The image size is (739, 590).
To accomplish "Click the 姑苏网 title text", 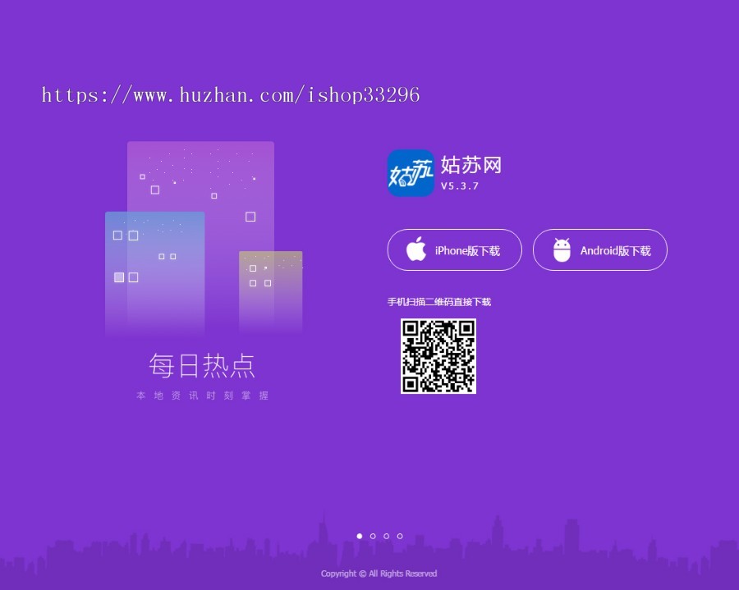I will click(x=470, y=165).
